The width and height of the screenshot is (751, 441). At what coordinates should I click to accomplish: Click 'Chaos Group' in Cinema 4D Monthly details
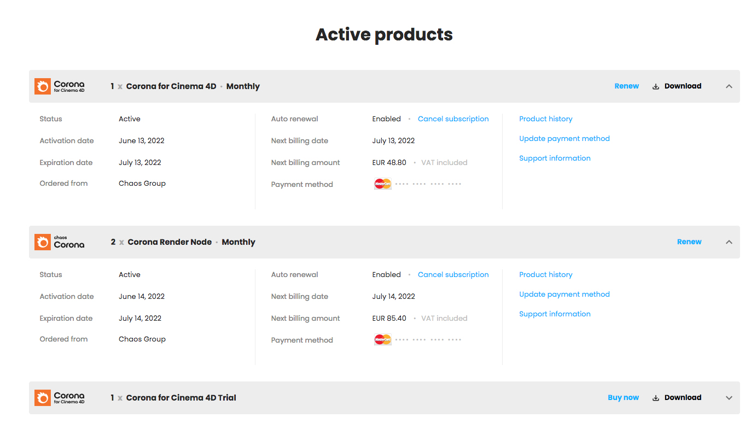[x=142, y=183]
